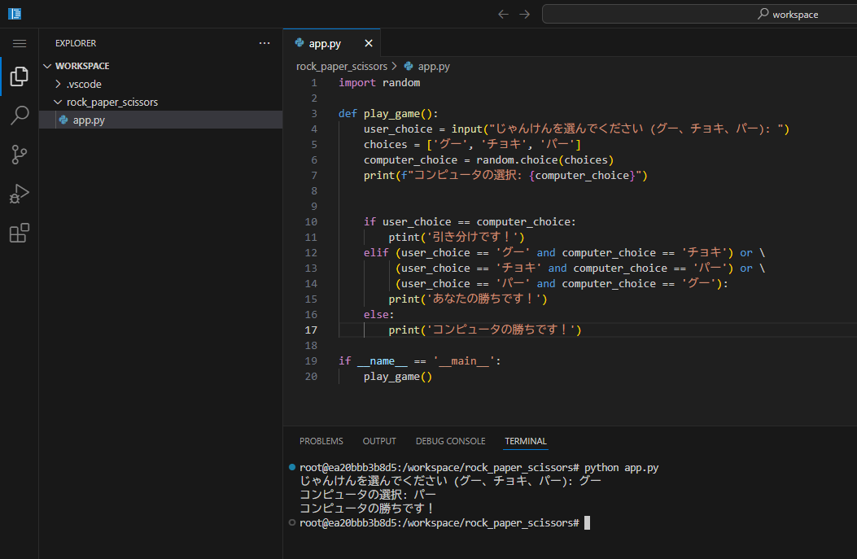Collapse the WORKSPACE section header

pyautogui.click(x=81, y=66)
